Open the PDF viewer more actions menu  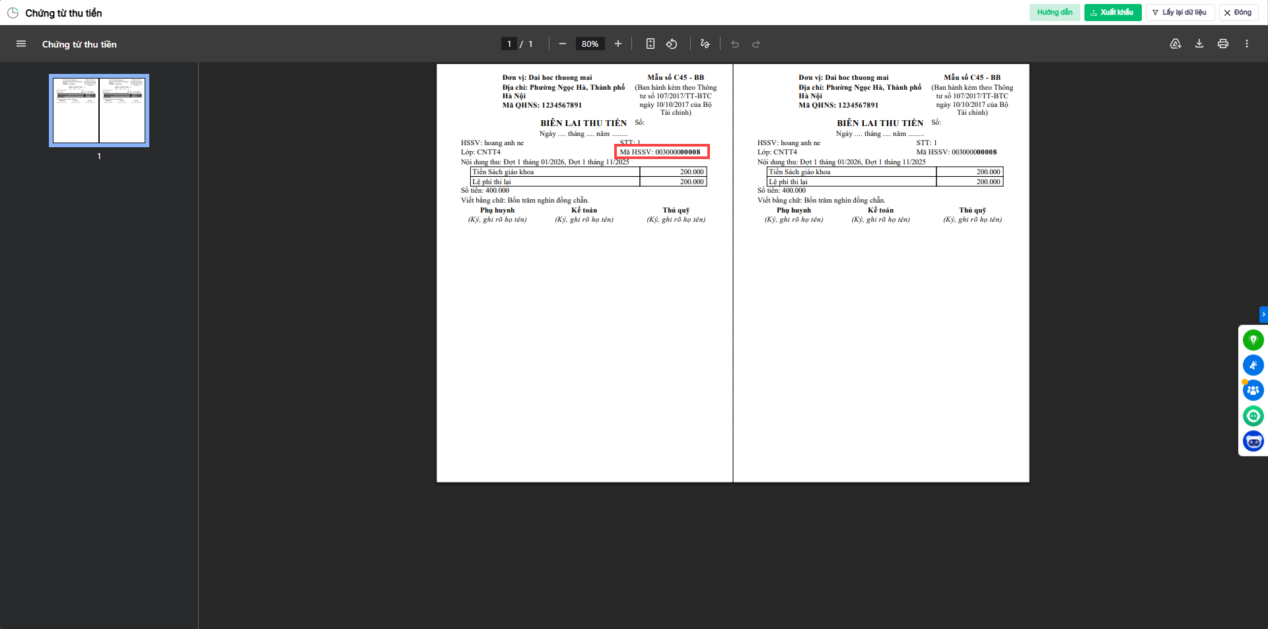point(1247,44)
